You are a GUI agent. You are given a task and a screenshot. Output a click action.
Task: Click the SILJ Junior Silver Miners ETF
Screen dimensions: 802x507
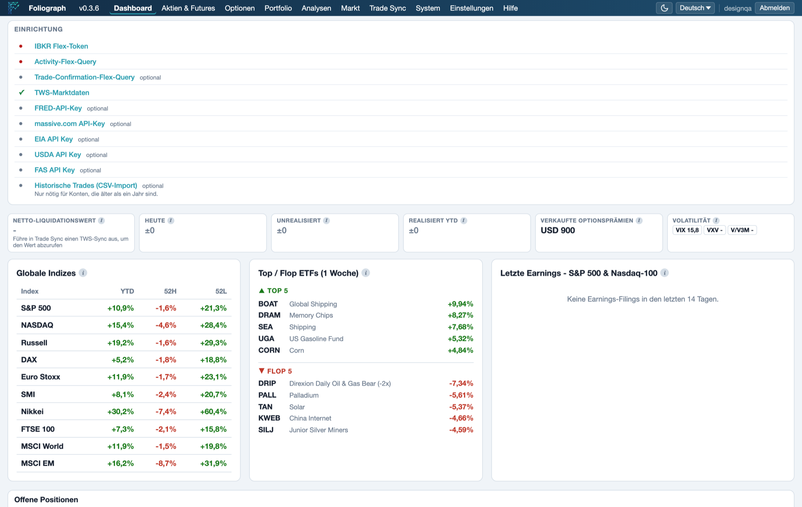coord(366,430)
